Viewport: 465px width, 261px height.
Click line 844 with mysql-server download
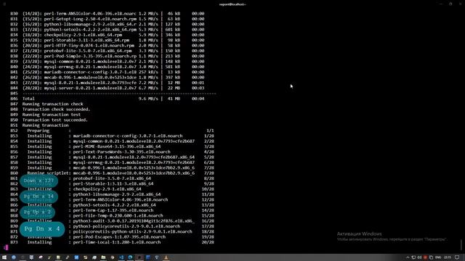113,88
